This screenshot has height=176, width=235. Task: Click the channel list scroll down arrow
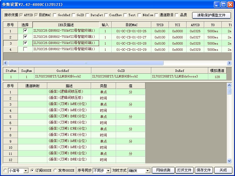pyautogui.click(x=229, y=161)
